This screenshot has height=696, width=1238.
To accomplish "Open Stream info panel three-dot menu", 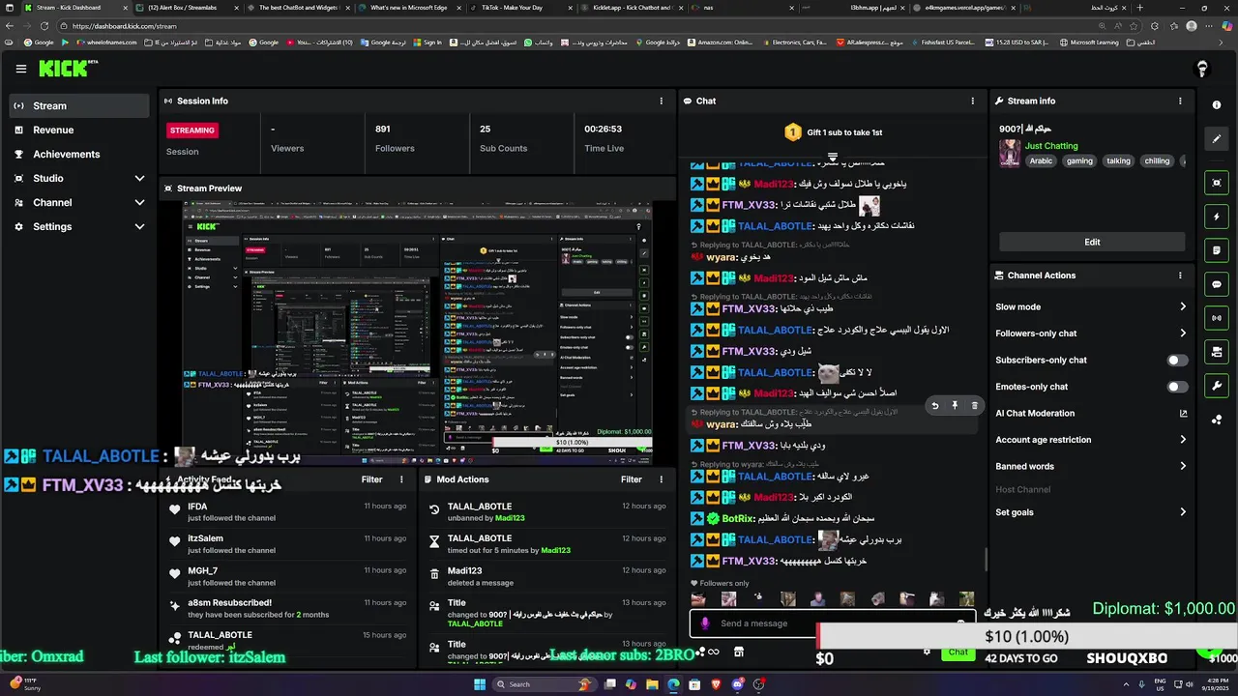I will [1180, 101].
